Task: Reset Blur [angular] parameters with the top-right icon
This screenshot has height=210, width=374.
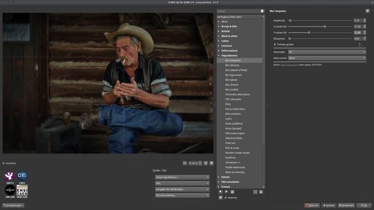Action: (368, 11)
